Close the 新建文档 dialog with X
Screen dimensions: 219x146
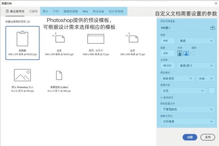216,3
